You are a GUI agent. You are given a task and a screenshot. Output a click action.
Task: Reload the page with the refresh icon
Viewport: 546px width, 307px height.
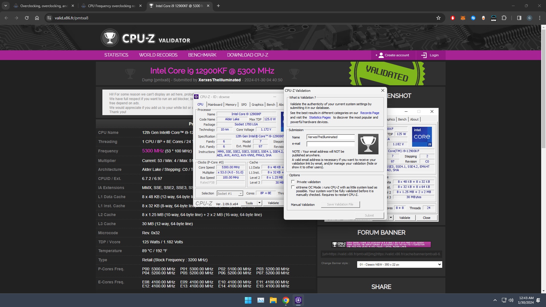27,18
